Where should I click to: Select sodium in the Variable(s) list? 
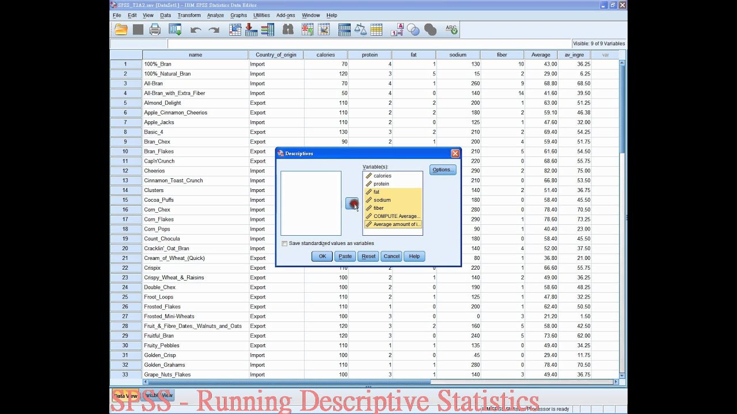click(393, 200)
